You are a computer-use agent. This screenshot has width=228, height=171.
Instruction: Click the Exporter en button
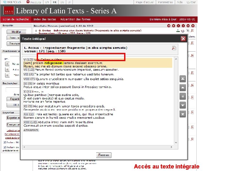(13, 117)
